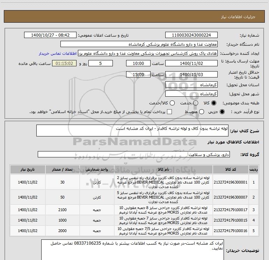Click quantity 50 in row 2
269x260 pixels.
point(63,197)
